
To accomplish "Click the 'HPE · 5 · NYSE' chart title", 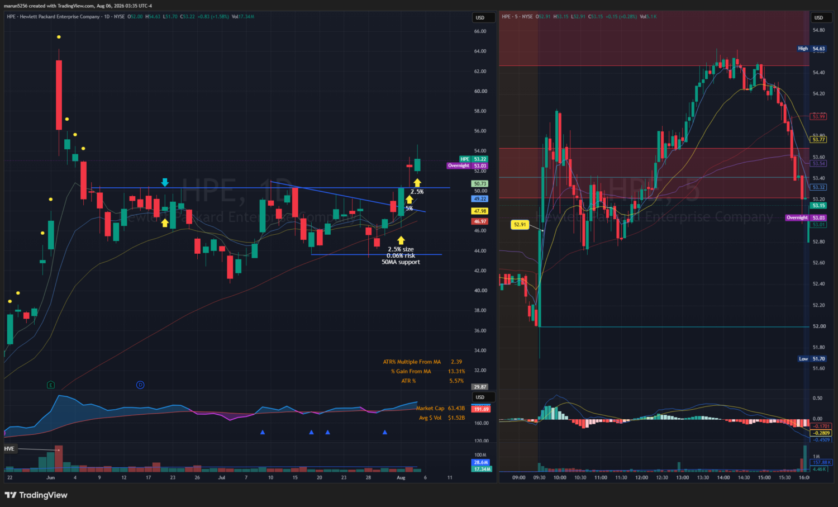I will (517, 17).
